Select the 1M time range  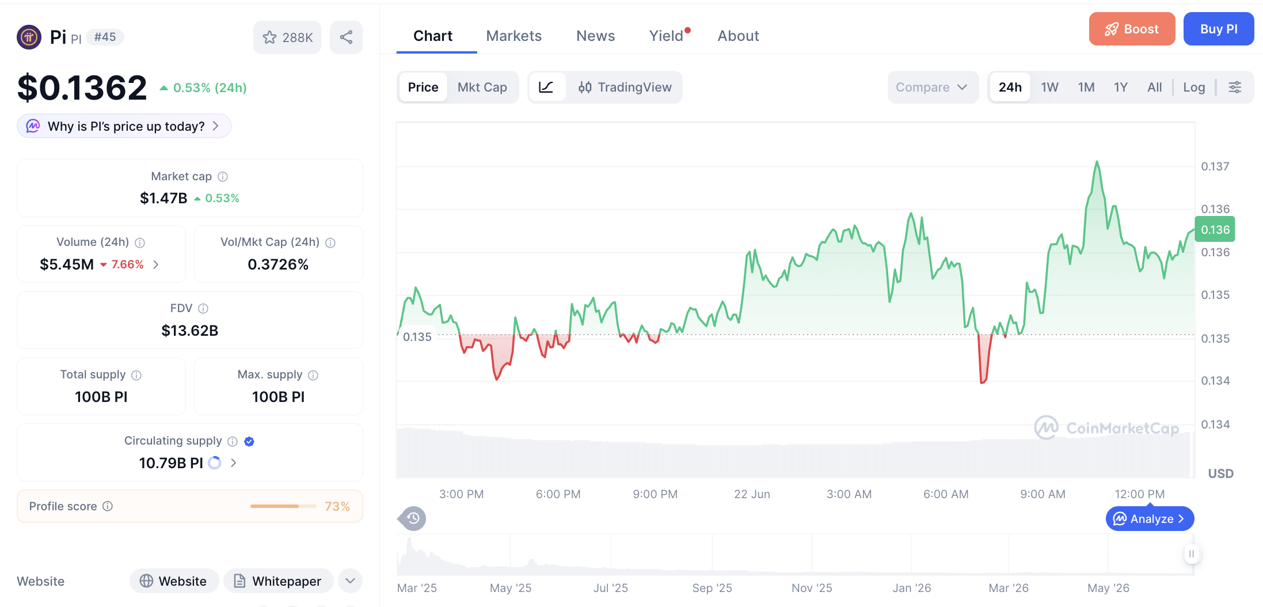coord(1086,88)
